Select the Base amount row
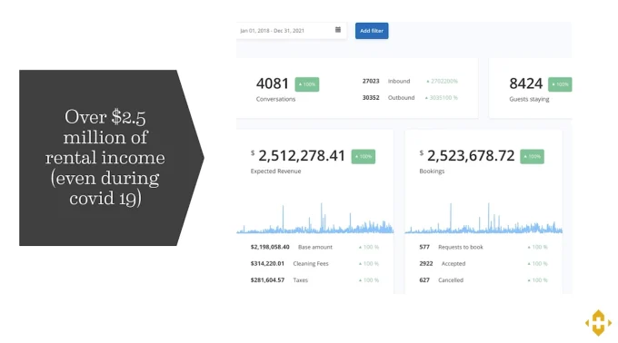The height and width of the screenshot is (343, 618). coord(315,247)
